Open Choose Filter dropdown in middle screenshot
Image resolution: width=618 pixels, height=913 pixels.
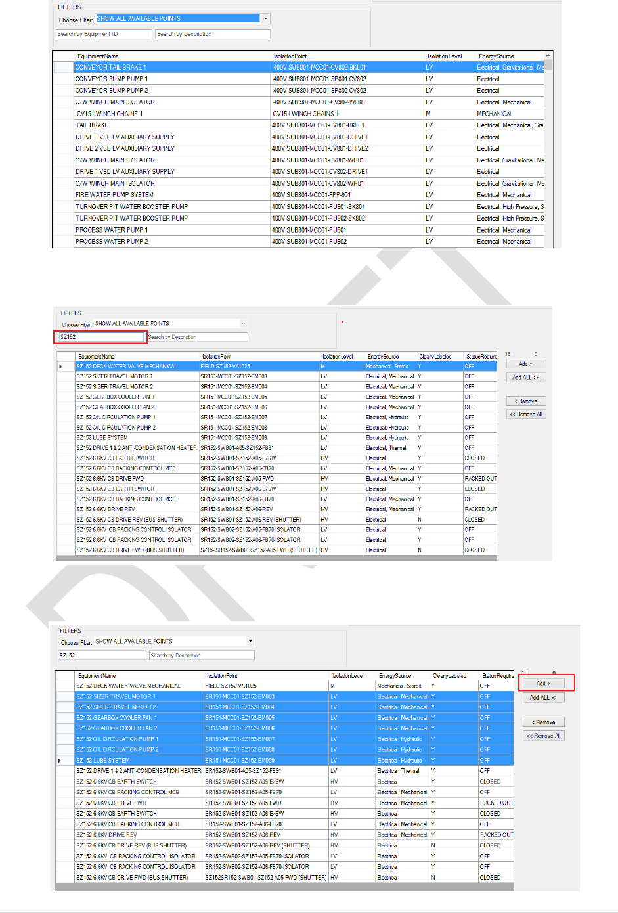244,323
